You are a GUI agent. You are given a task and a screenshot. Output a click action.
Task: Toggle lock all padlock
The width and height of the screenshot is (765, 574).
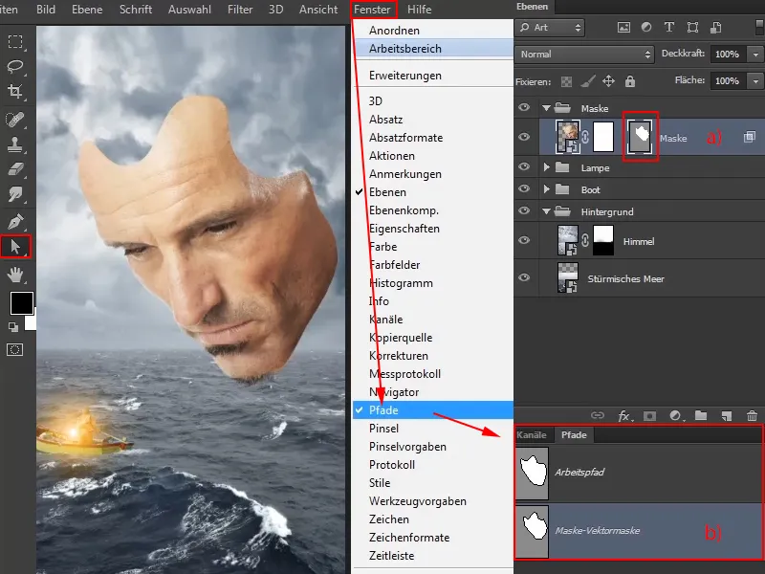630,81
